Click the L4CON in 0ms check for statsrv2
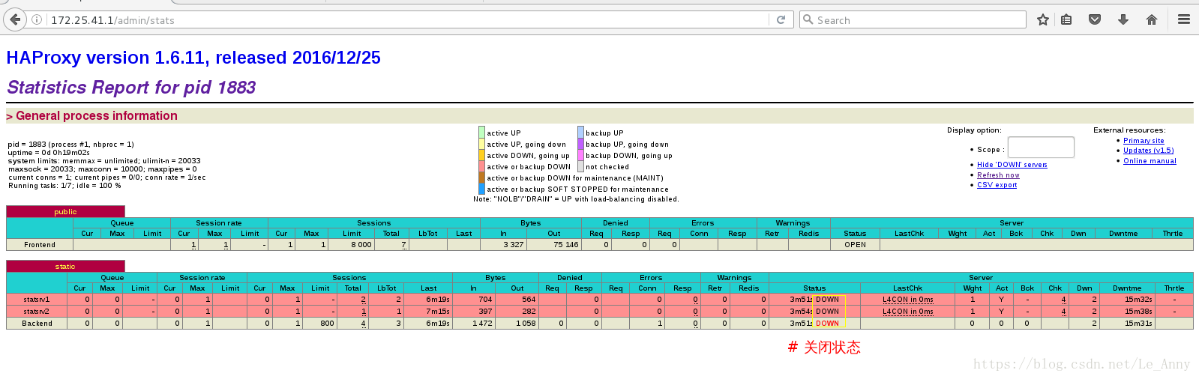 click(907, 312)
